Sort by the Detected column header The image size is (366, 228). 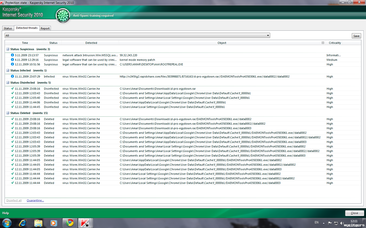coord(91,43)
